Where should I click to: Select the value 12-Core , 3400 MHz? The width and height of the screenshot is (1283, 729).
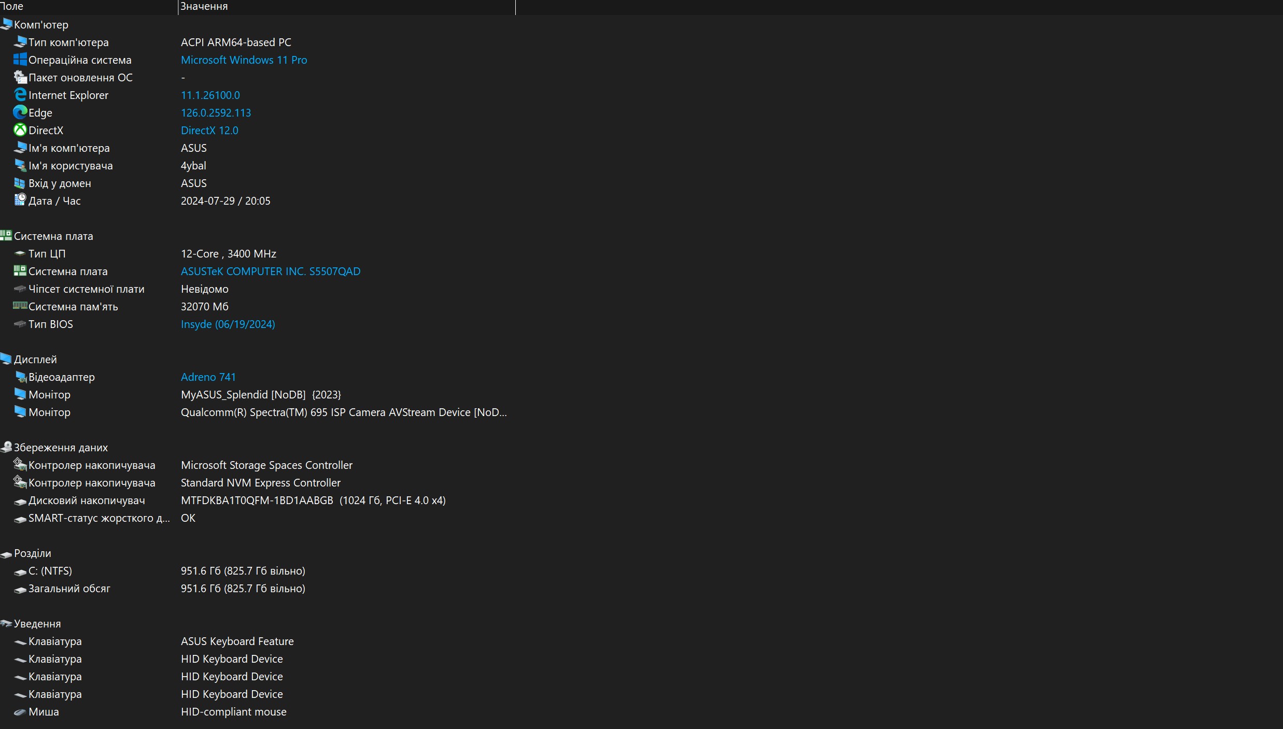[229, 253]
